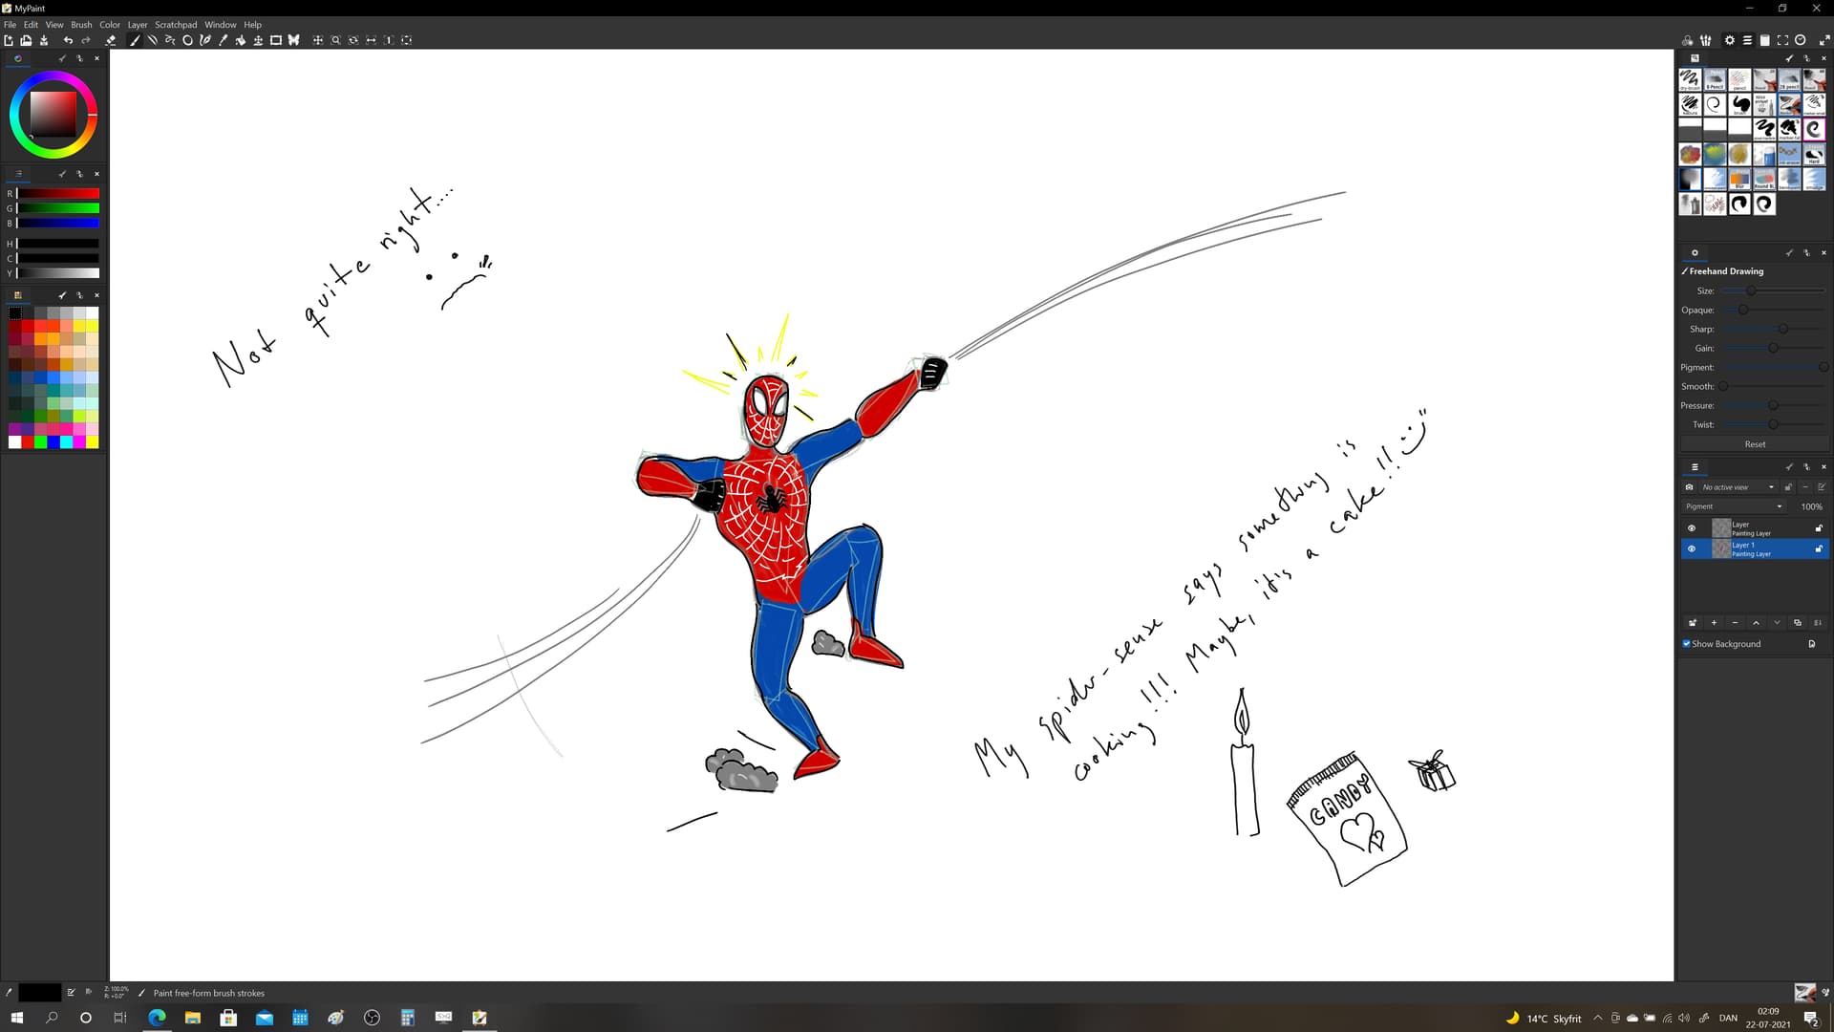
Task: Pick the yellow swatch in bottom palette row
Action: coord(92,442)
